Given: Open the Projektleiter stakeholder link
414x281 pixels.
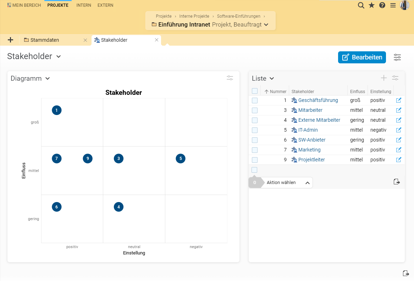Looking at the screenshot, I should click(x=311, y=160).
